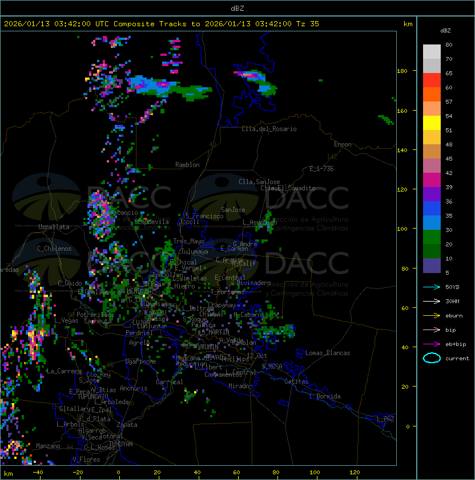Pick the royal blue swatch in dBZ legend
The height and width of the screenshot is (480, 475).
click(432, 209)
